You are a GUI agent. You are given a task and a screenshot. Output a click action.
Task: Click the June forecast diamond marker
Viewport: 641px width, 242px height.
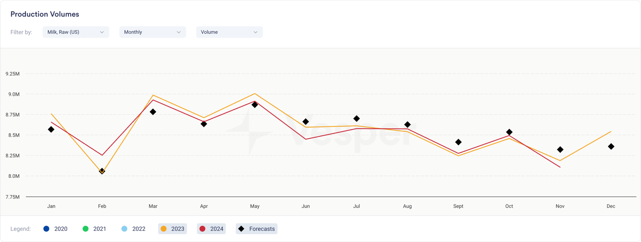[306, 121]
